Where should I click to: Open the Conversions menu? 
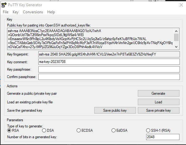[33, 12]
